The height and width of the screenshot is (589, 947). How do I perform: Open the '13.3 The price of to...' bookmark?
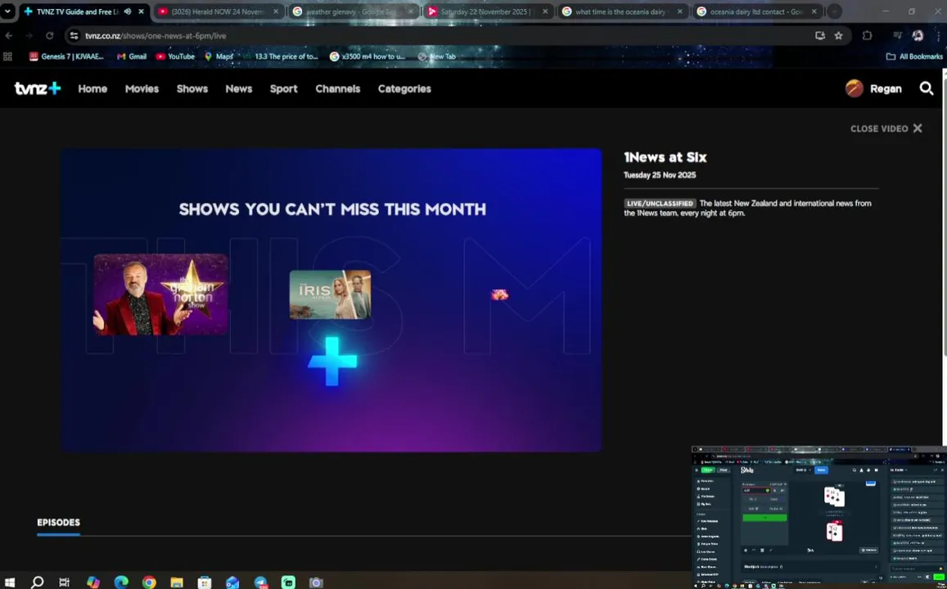280,56
